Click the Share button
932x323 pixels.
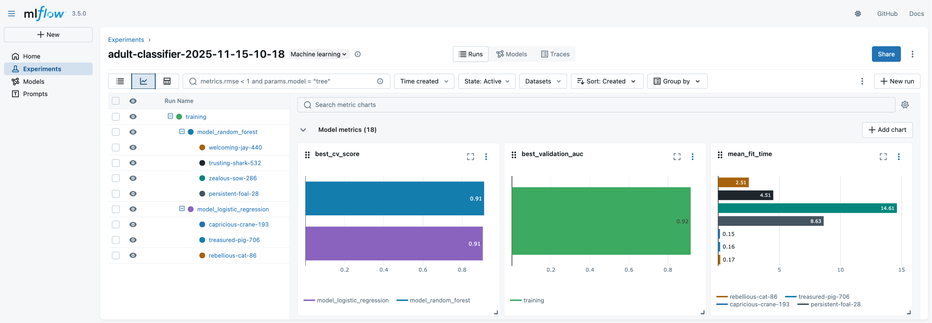point(886,54)
